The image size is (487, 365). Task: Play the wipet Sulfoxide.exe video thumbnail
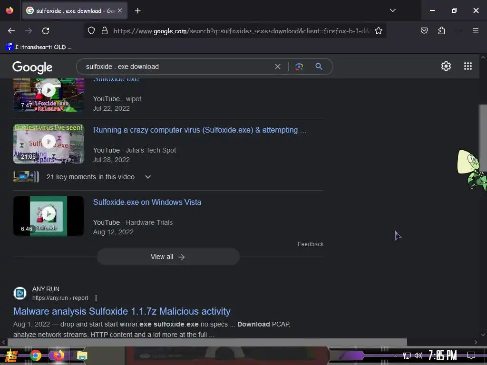click(49, 95)
